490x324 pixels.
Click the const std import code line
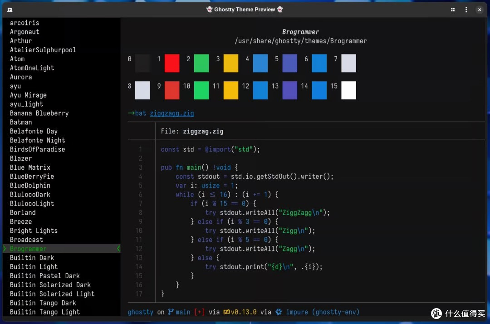[x=211, y=149]
